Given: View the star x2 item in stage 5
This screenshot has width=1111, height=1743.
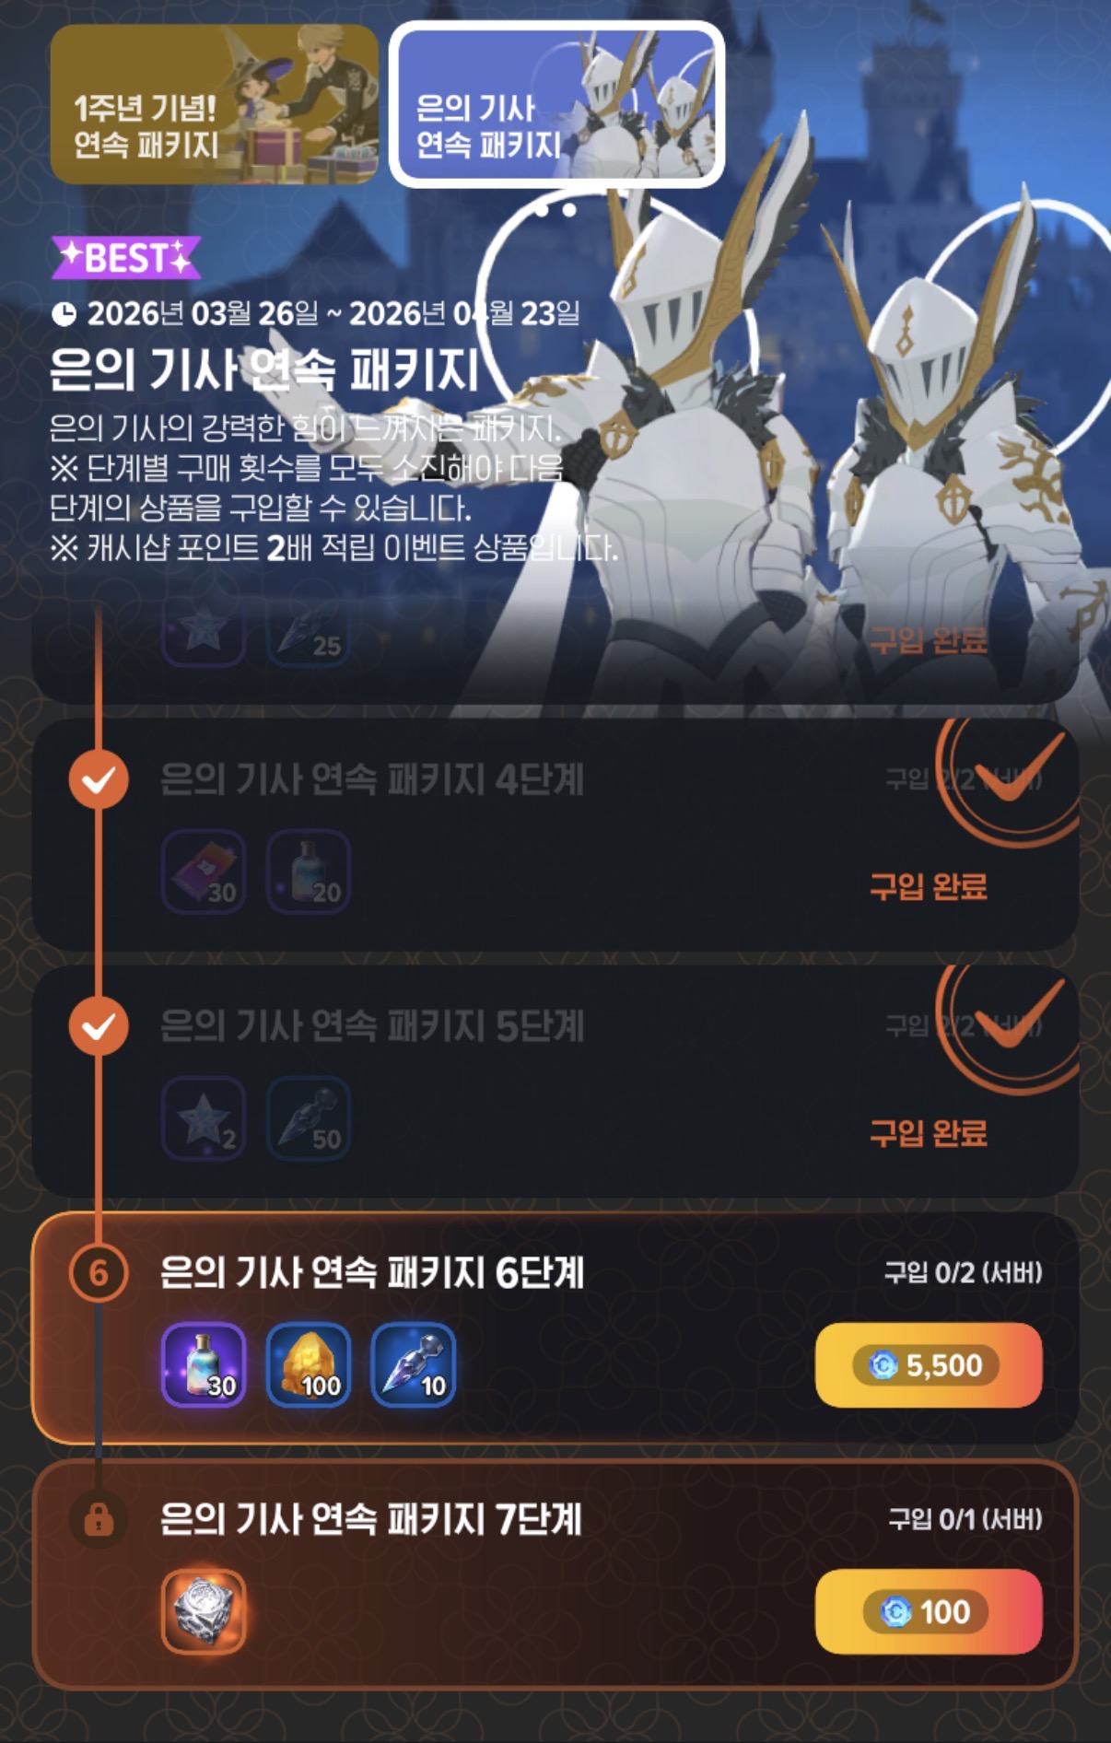Looking at the screenshot, I should 204,1118.
